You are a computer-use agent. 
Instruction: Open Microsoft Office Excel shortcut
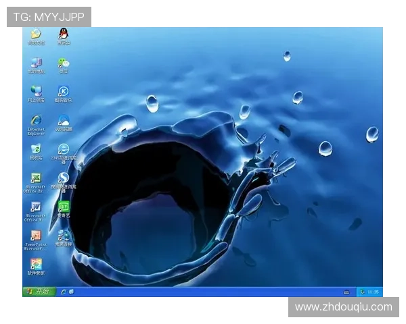[36, 178]
